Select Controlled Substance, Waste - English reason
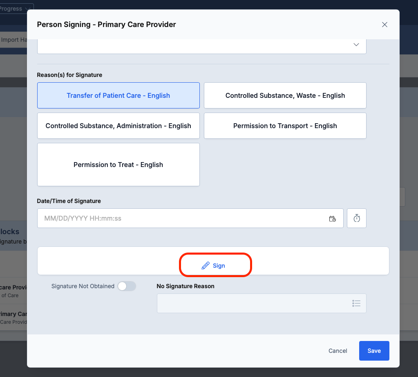 pos(285,95)
